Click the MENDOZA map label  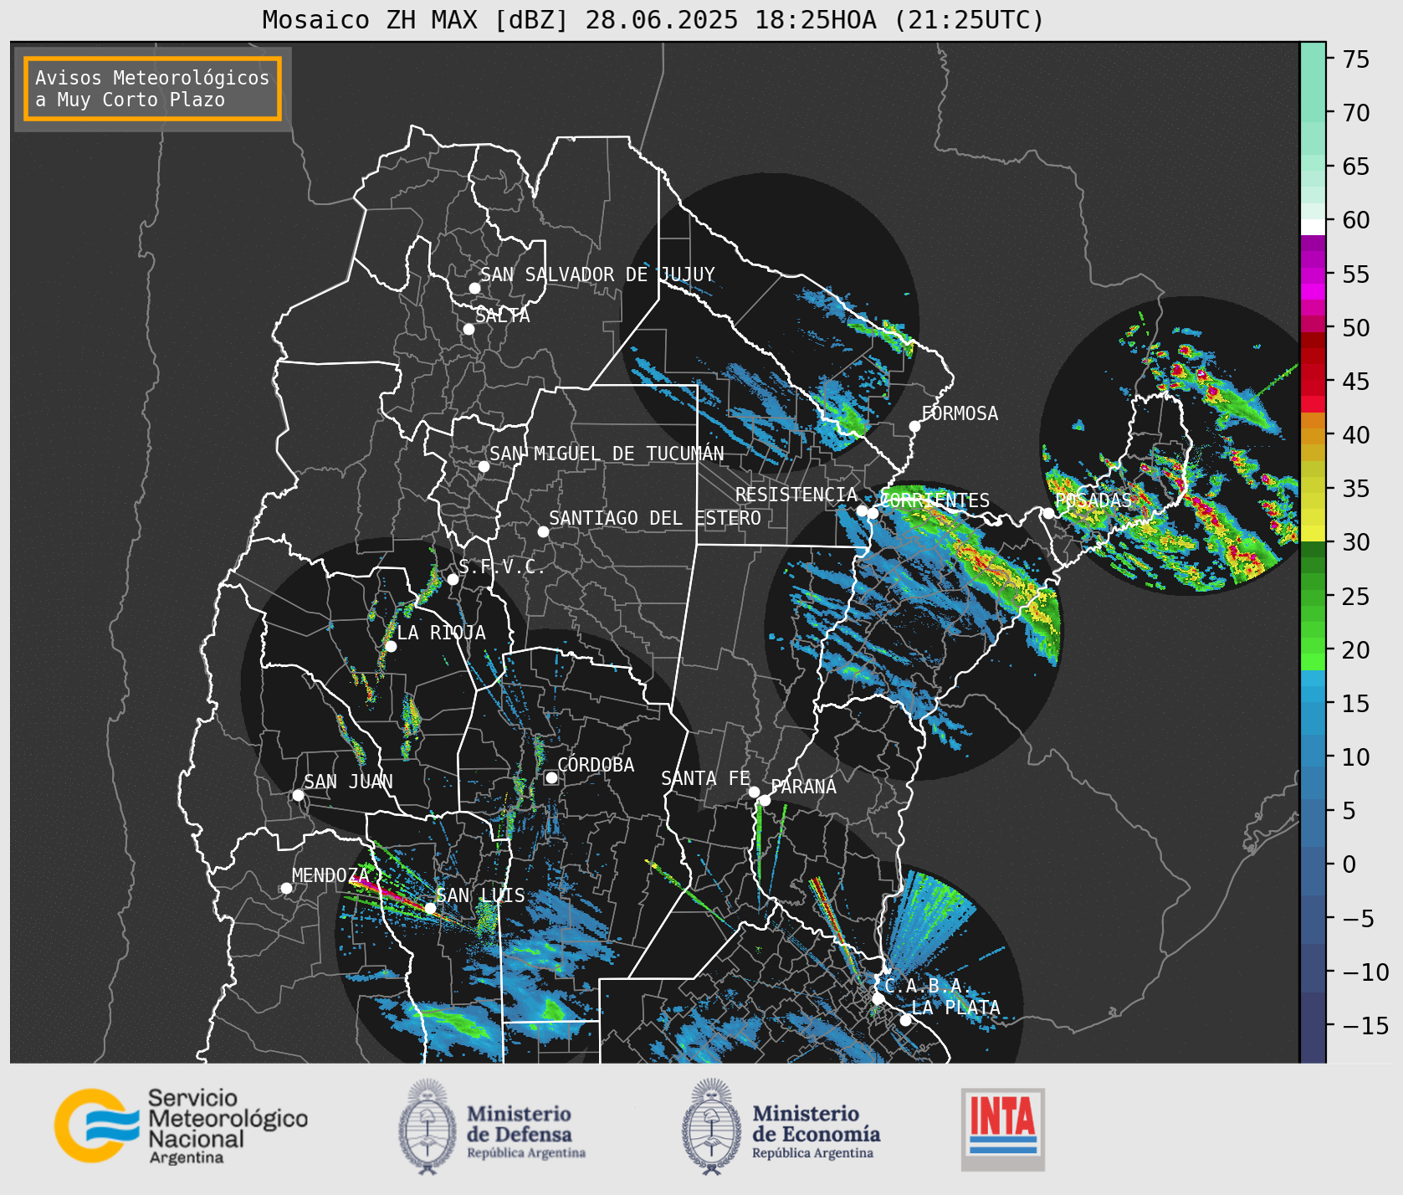coord(330,875)
